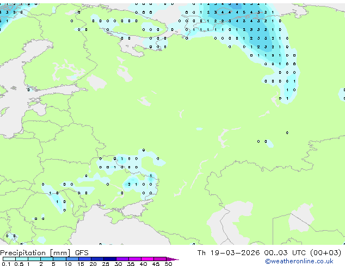Select the 40–45 mm legend color swatch

pyautogui.click(x=147, y=259)
